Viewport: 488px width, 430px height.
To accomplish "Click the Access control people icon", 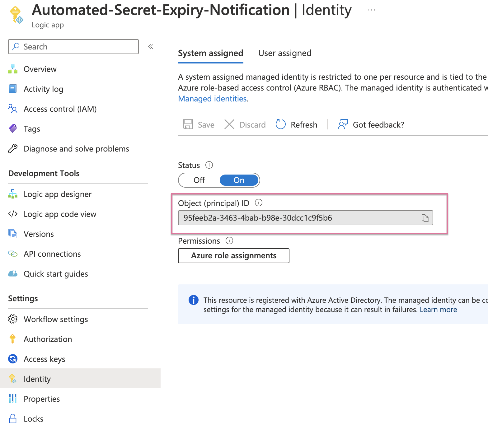I will tap(13, 109).
